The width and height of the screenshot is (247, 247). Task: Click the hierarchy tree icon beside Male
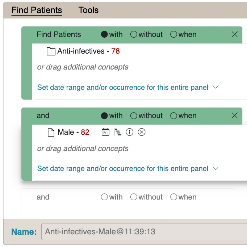(117, 132)
